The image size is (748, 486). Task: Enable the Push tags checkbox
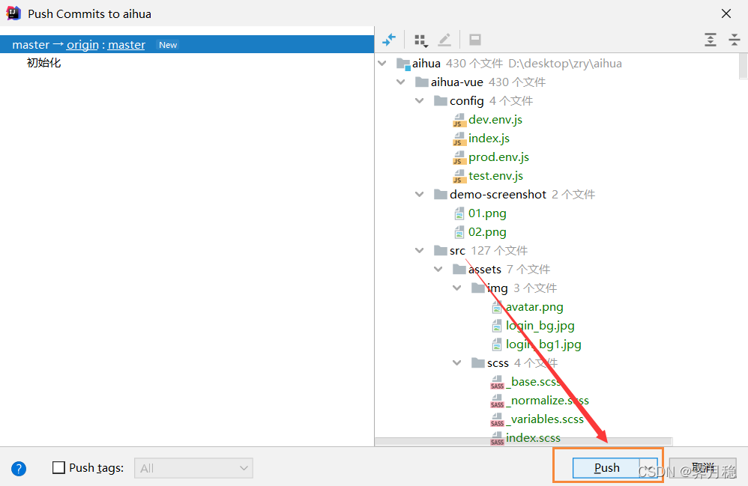coord(58,467)
